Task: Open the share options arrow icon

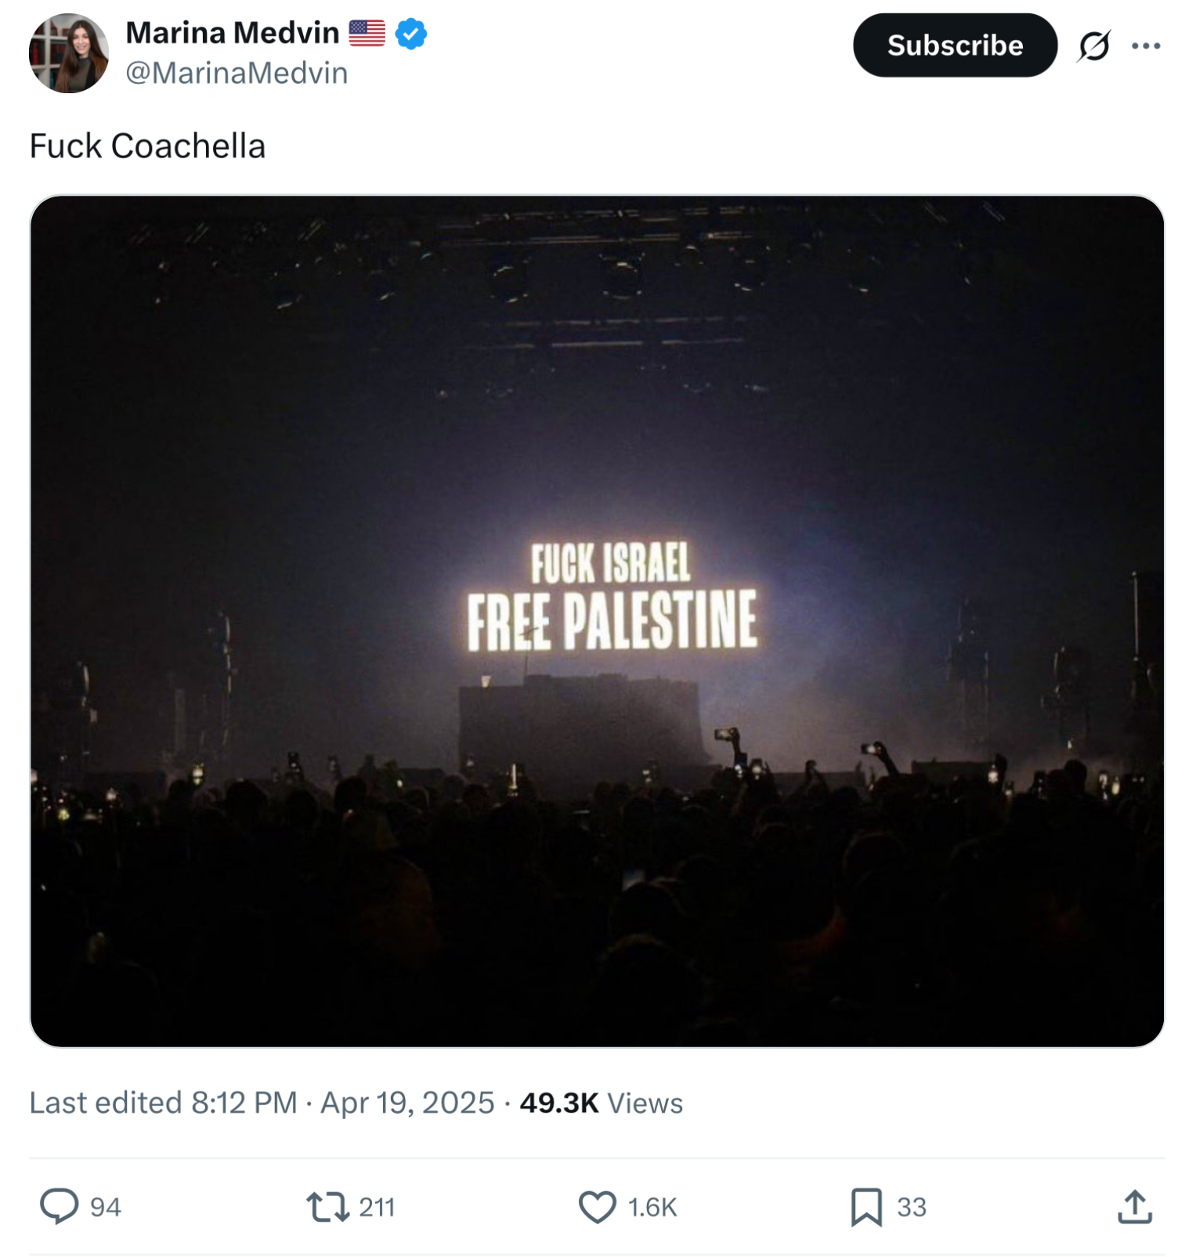Action: pos(1135,1207)
